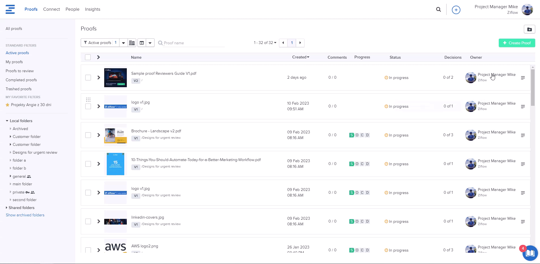The image size is (540, 264).
Task: Open actions menu for logo v1.jpg from 10 Feb
Action: [523, 107]
